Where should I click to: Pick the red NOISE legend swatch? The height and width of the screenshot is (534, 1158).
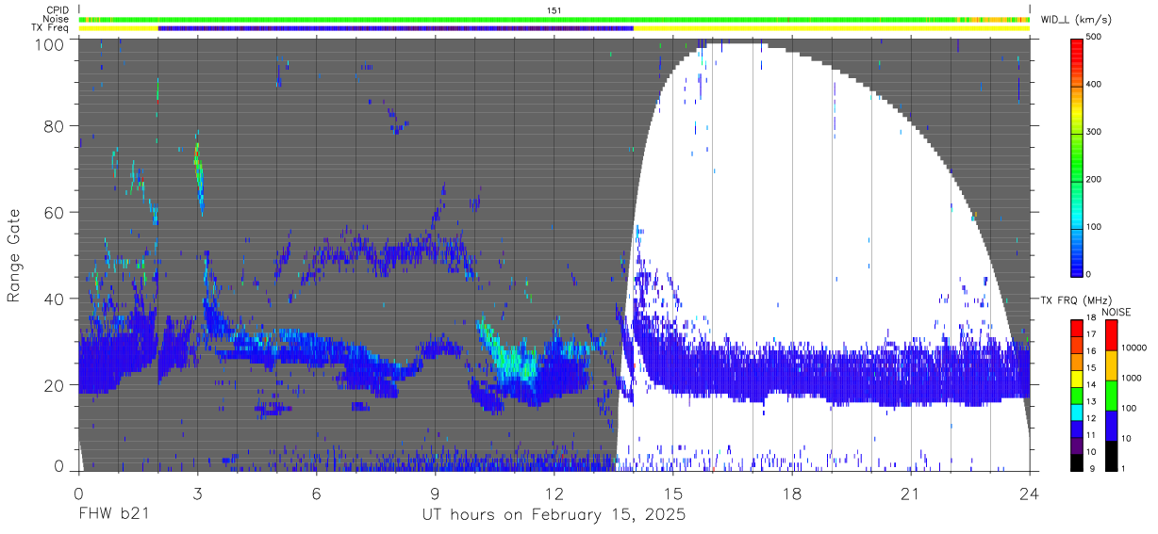pyautogui.click(x=1110, y=335)
